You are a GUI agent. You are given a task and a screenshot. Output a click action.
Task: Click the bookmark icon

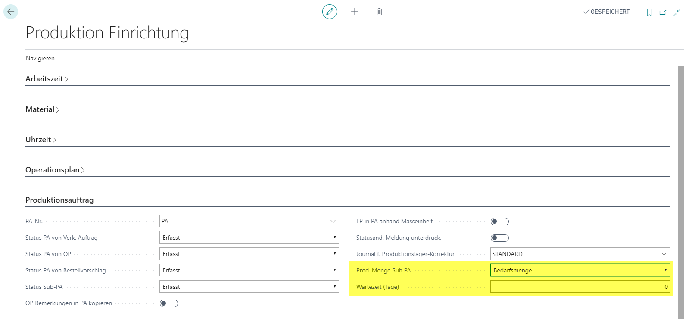[649, 12]
